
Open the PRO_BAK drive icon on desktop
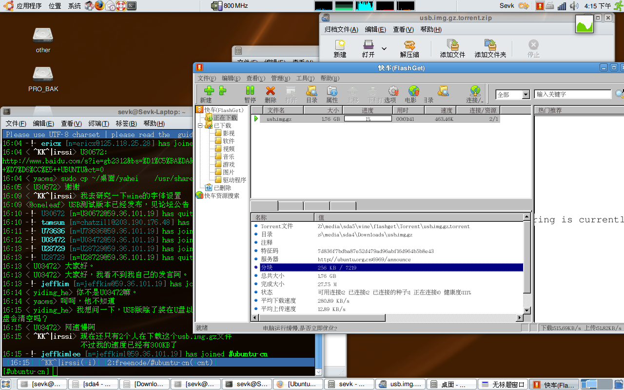[43, 74]
